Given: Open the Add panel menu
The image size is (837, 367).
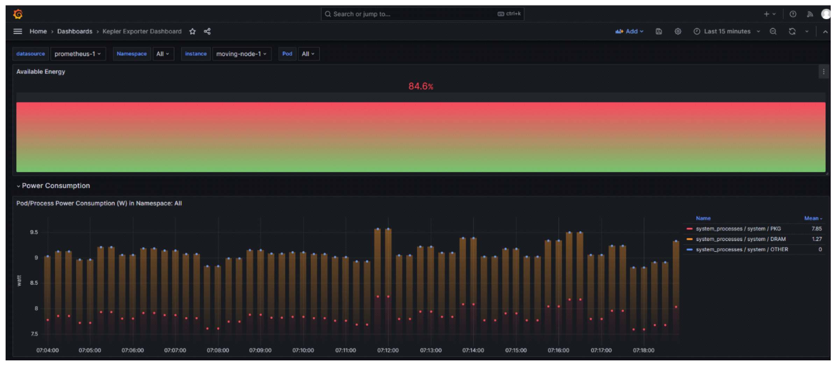Looking at the screenshot, I should click(x=629, y=31).
